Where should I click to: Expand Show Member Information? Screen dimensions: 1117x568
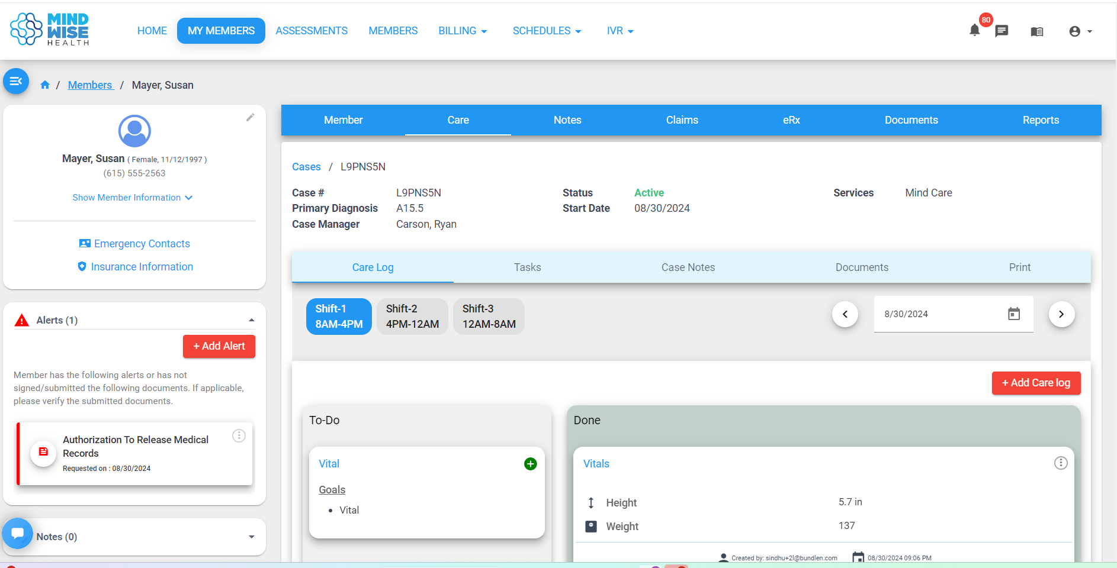click(132, 197)
